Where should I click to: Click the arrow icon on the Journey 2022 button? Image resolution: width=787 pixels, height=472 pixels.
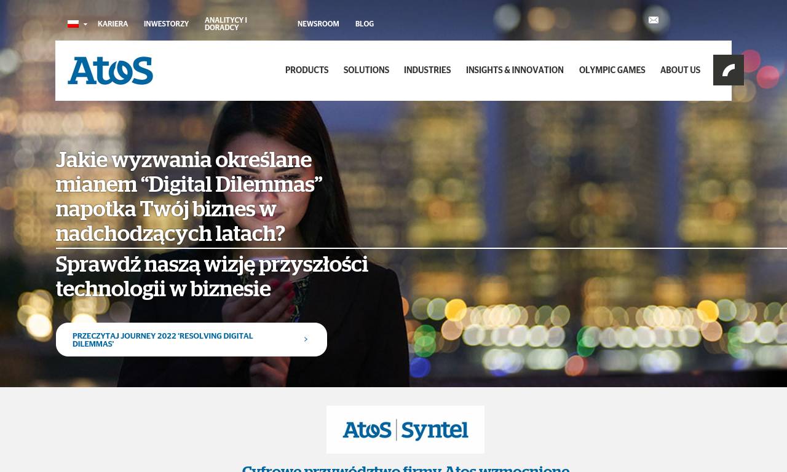click(x=306, y=339)
